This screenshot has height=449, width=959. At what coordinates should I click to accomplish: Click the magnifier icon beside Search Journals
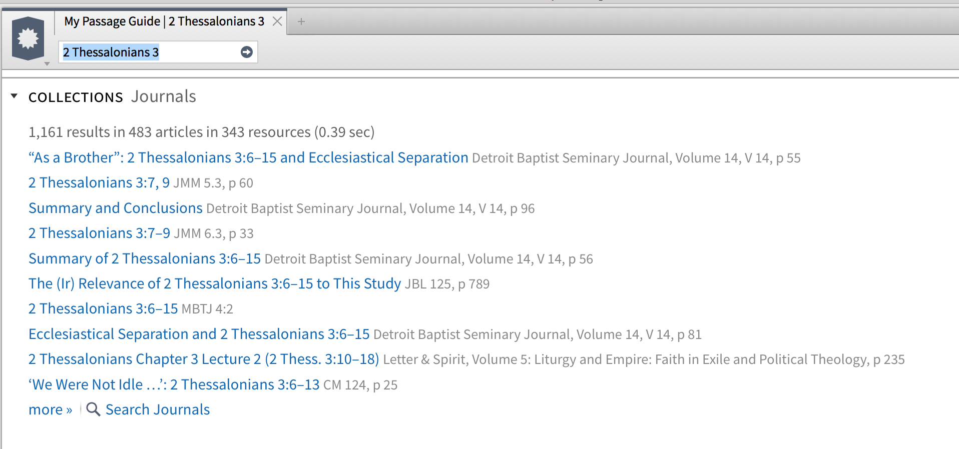[x=93, y=409]
